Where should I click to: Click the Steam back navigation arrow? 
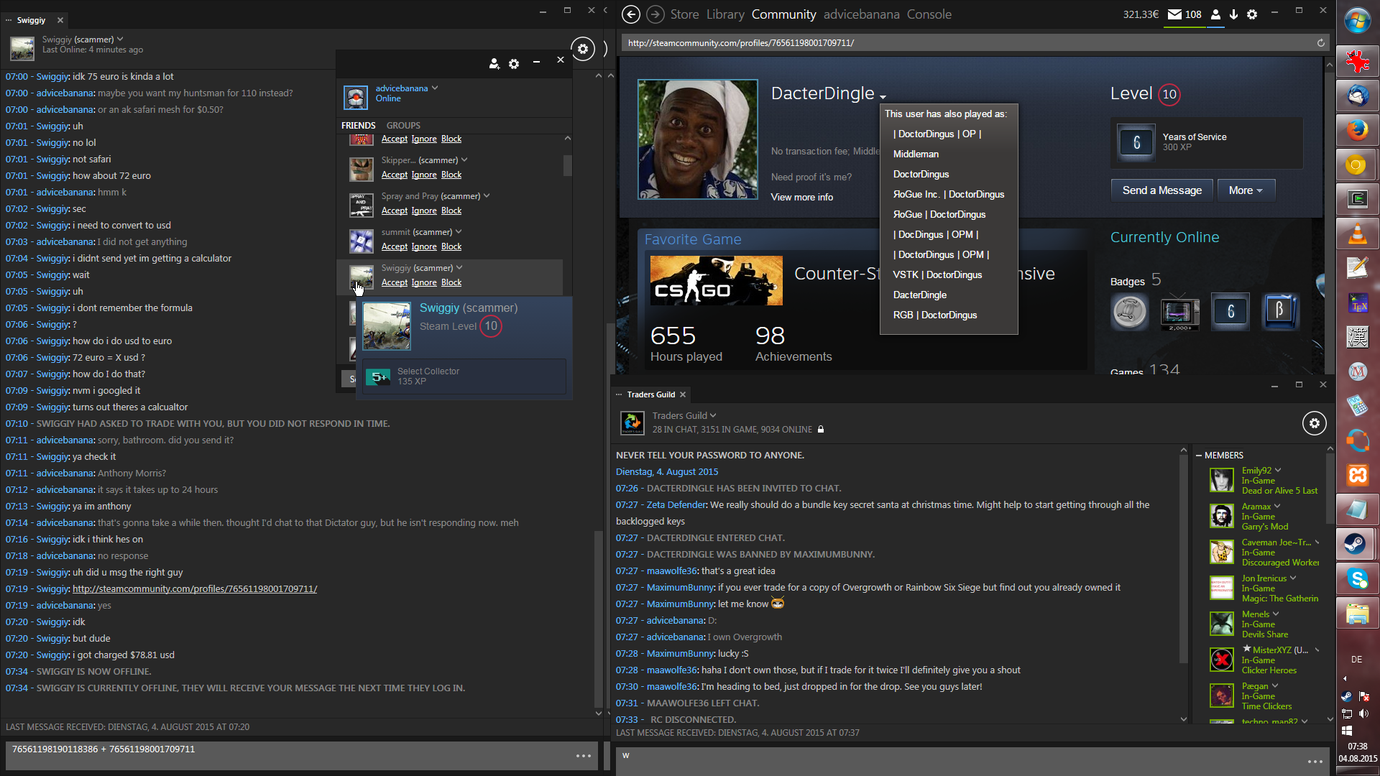point(630,14)
